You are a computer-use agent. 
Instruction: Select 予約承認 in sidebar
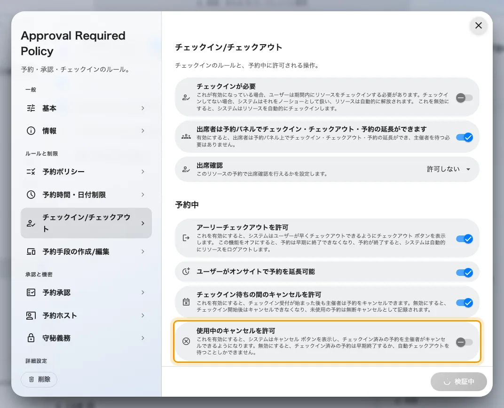(86, 292)
